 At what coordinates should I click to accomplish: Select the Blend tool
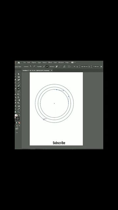tap(19, 103)
